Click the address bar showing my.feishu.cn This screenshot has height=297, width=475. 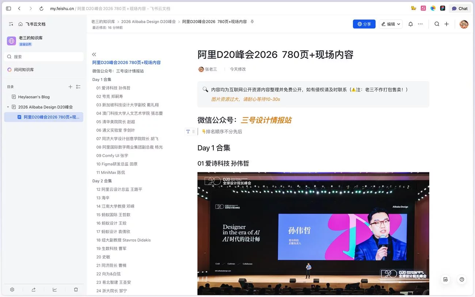tap(110, 8)
